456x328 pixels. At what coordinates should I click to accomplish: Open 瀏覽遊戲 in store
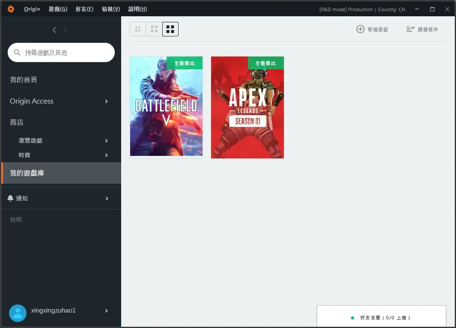[x=30, y=140]
